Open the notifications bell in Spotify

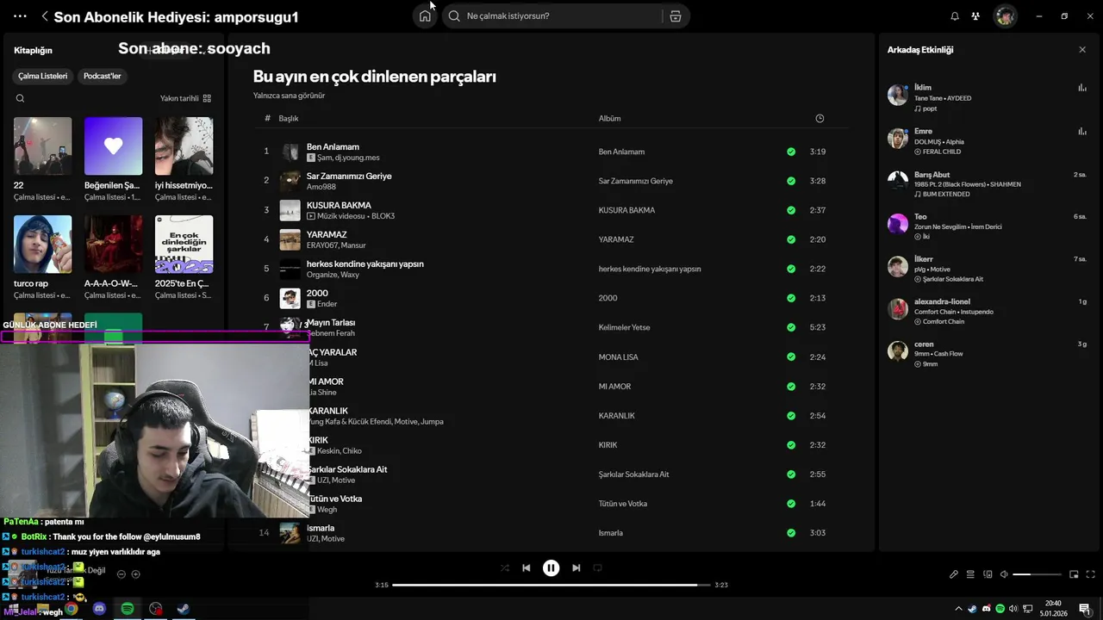click(x=955, y=15)
